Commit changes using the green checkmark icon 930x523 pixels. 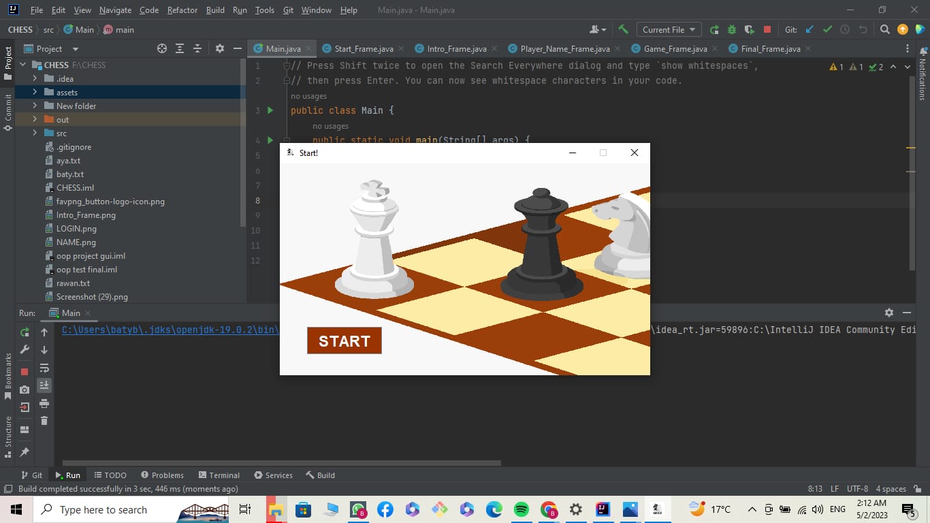828,29
